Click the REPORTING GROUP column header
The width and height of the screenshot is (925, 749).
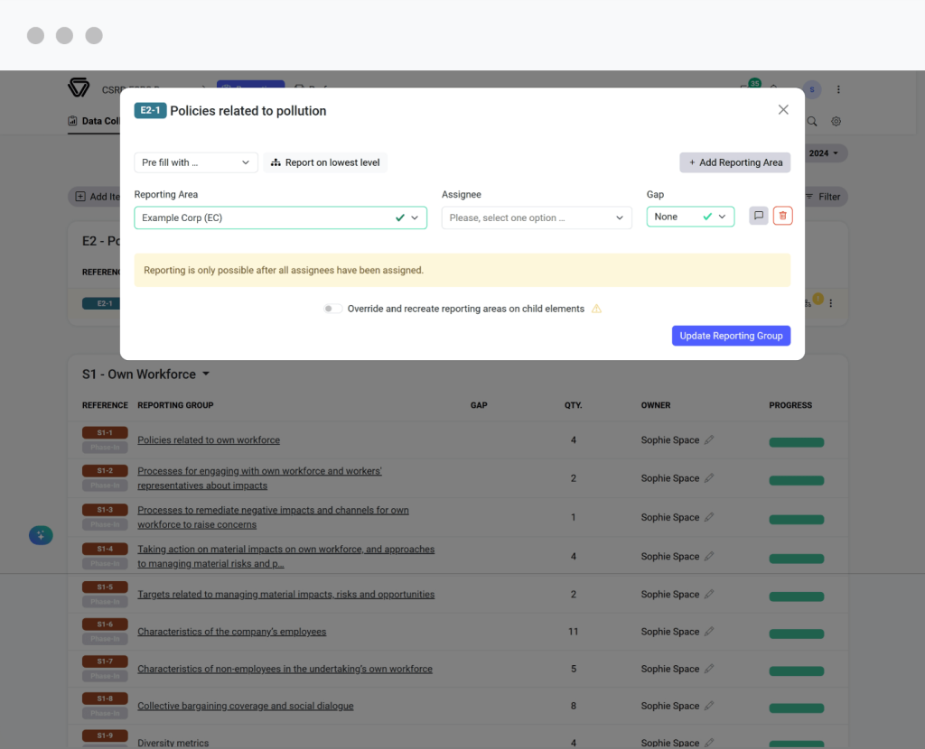click(x=175, y=405)
